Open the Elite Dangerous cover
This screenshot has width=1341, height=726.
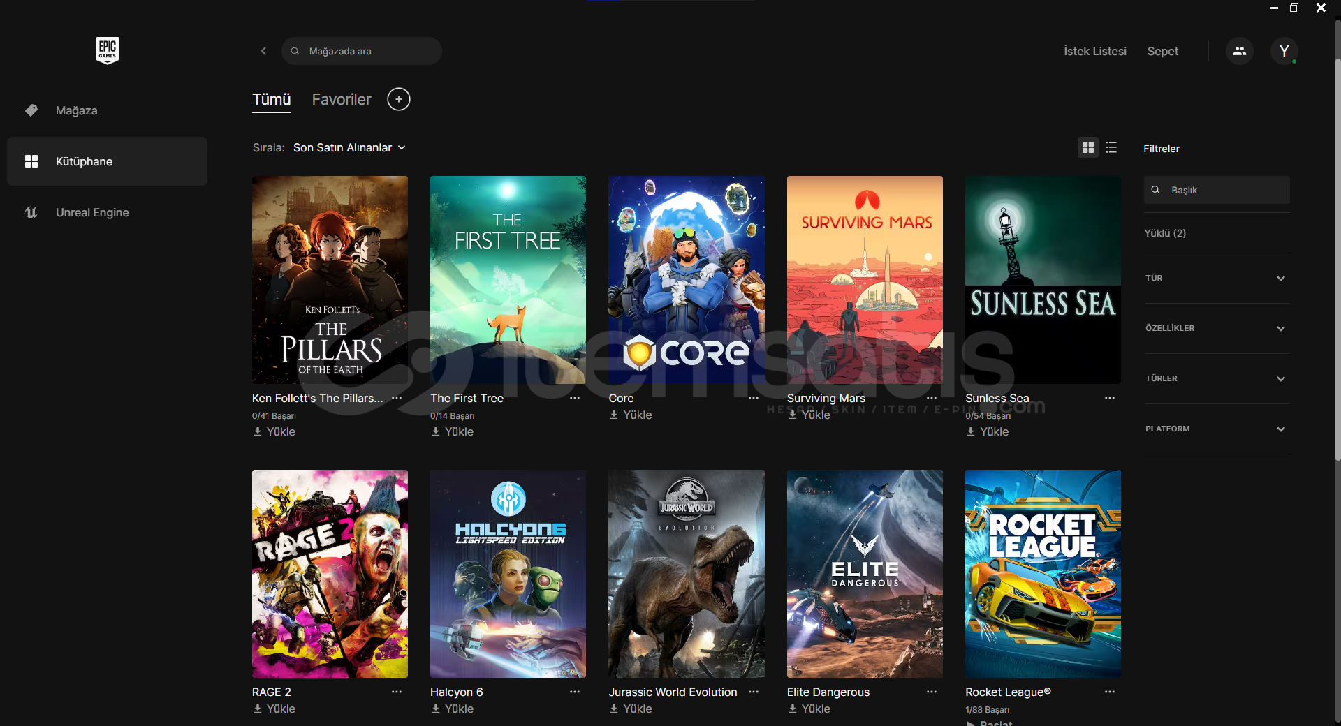865,574
